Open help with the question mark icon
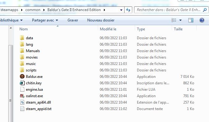209x122 pixels. [x=202, y=20]
